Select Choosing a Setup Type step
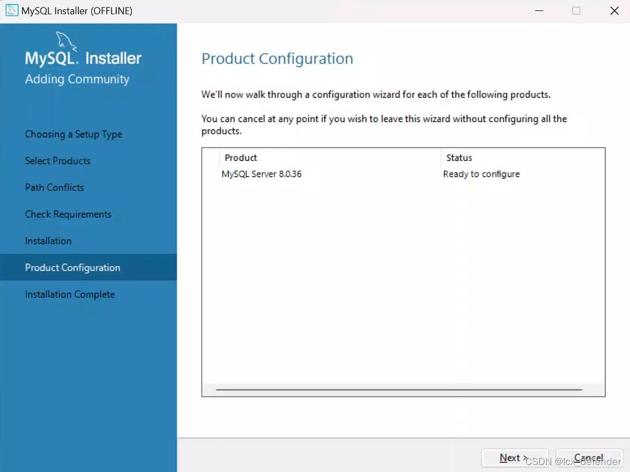Screen dimensions: 630x472 point(73,134)
